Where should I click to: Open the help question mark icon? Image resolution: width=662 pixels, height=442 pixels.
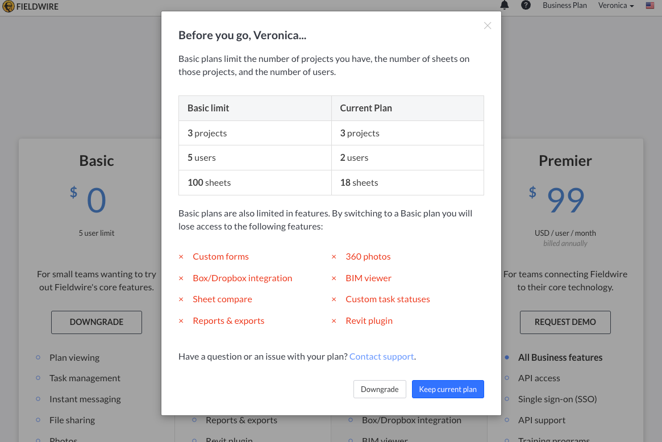526,5
